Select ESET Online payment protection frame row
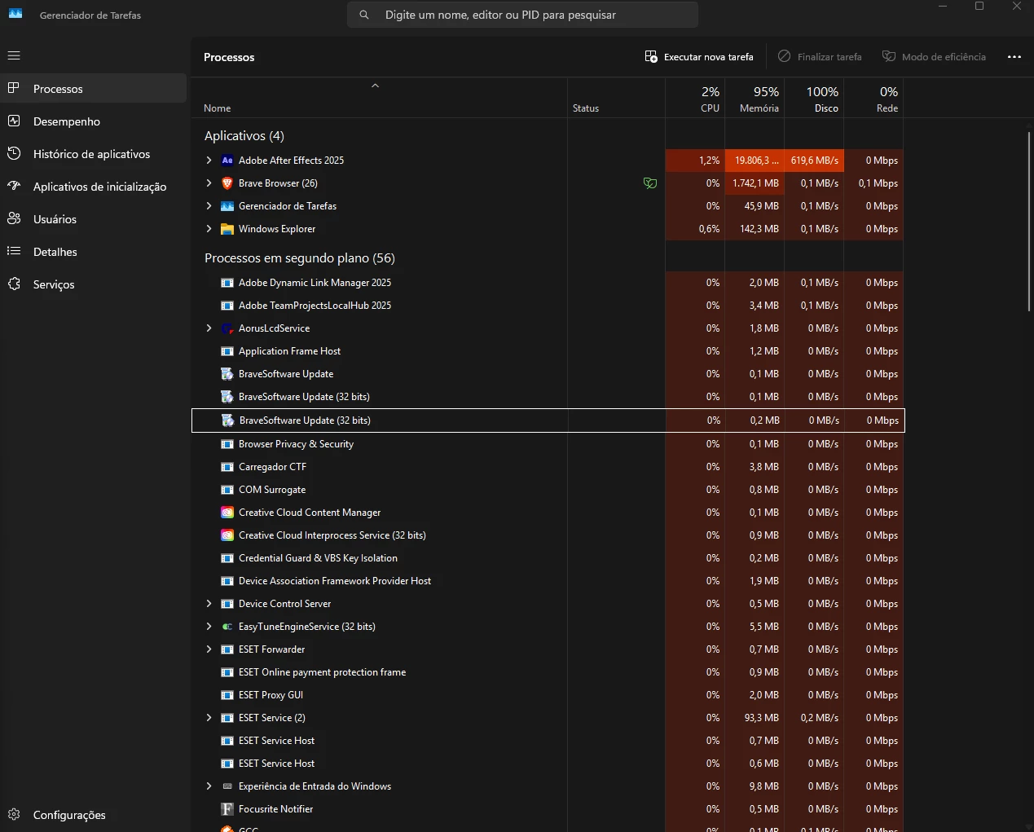Image resolution: width=1034 pixels, height=832 pixels. 548,672
